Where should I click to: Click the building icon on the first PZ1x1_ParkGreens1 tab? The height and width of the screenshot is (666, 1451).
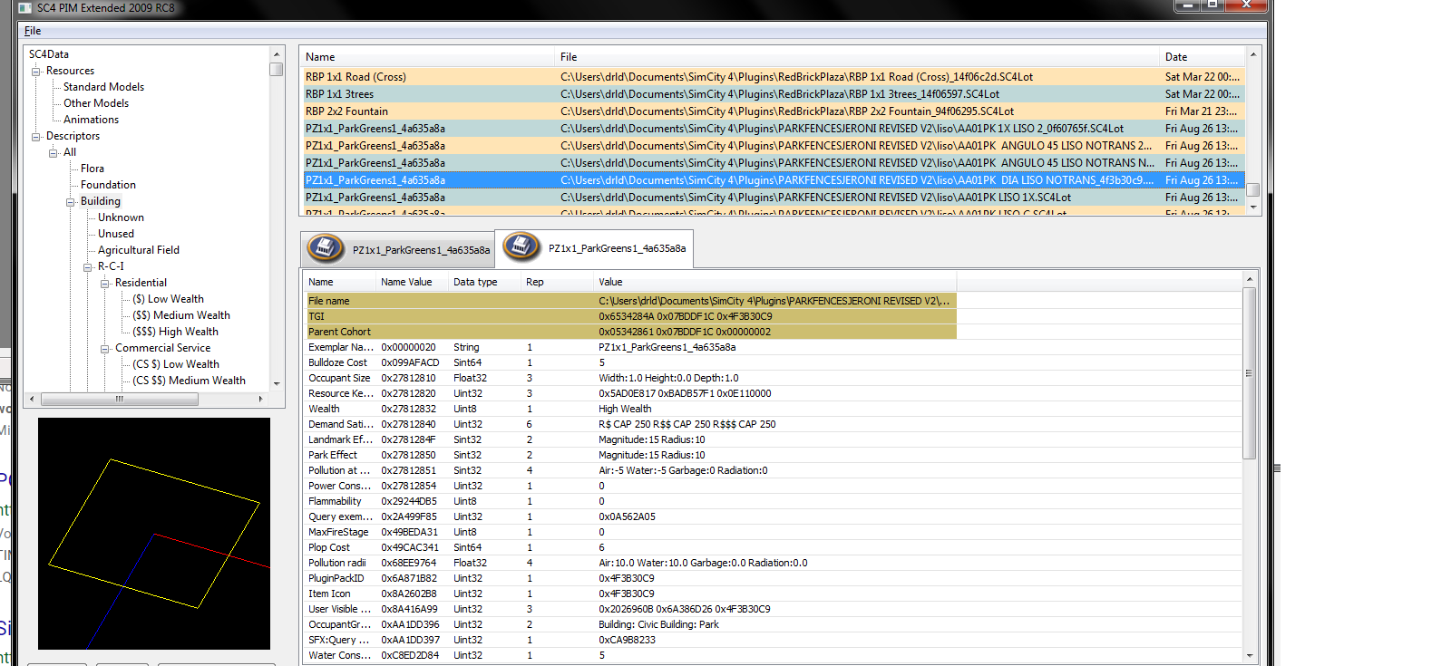click(326, 248)
